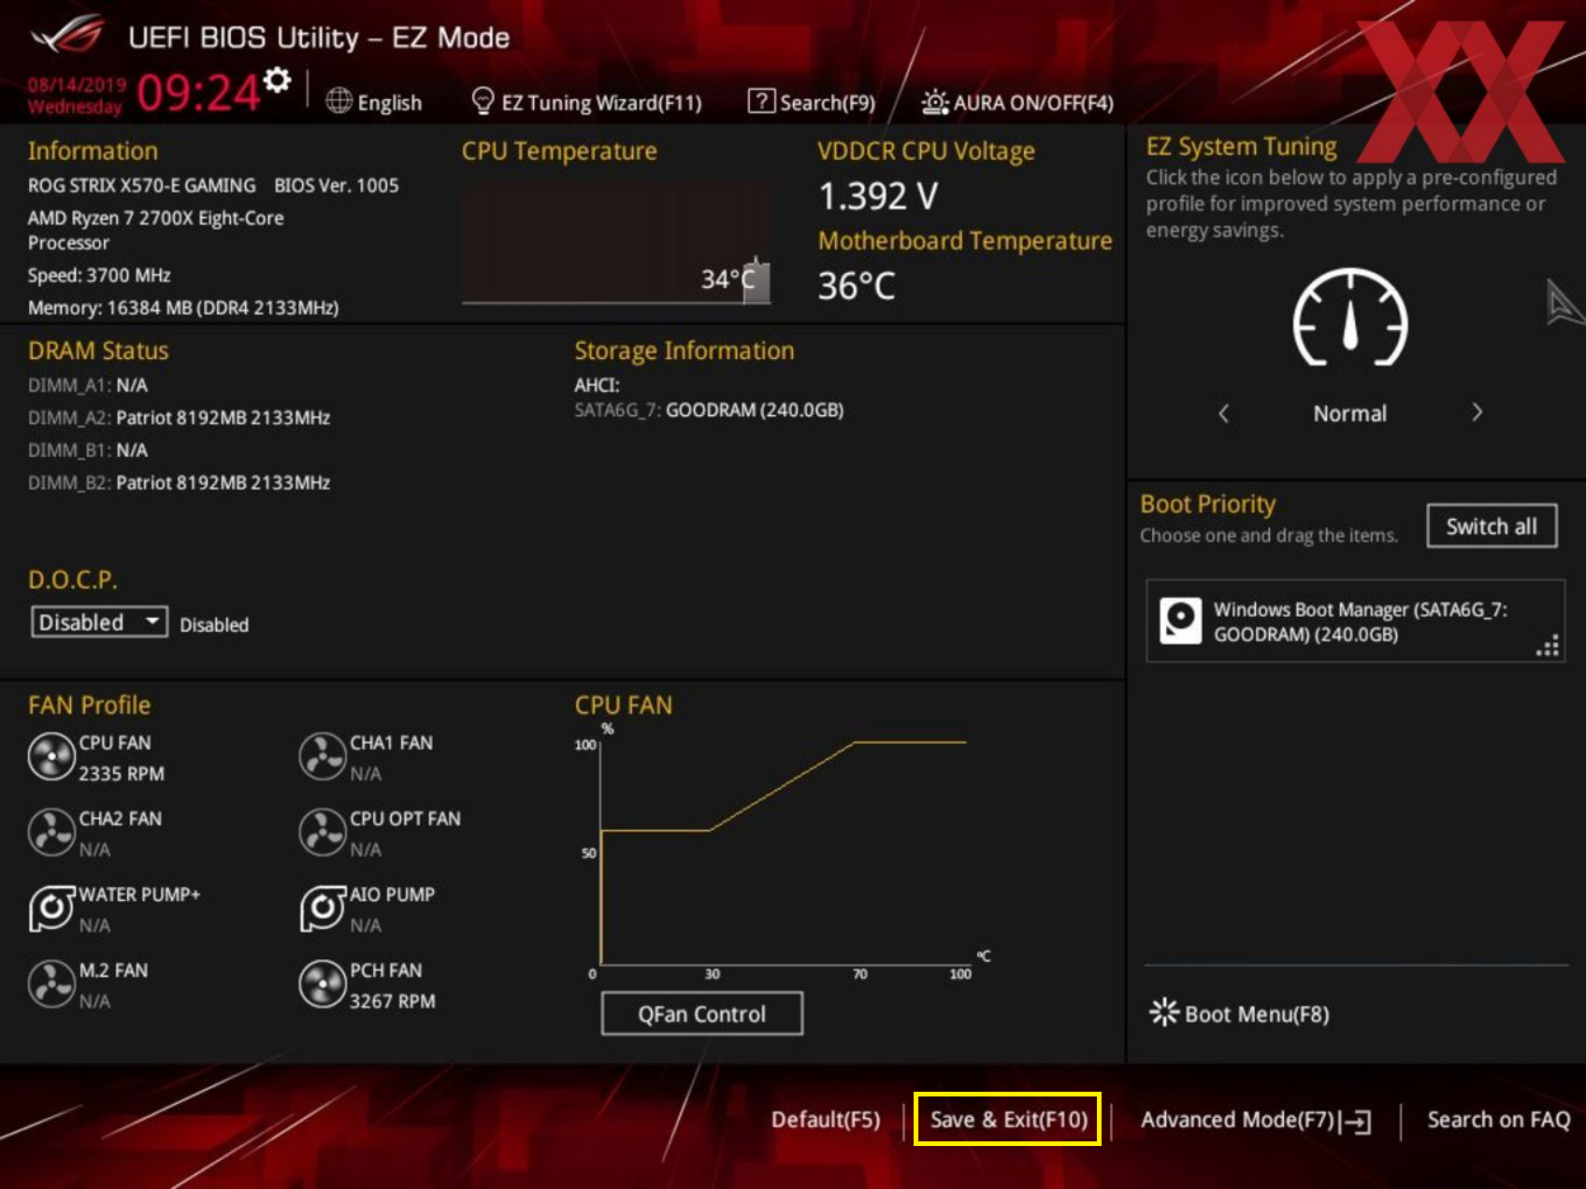Select next EZ System Tuning profile arrow

pos(1478,413)
